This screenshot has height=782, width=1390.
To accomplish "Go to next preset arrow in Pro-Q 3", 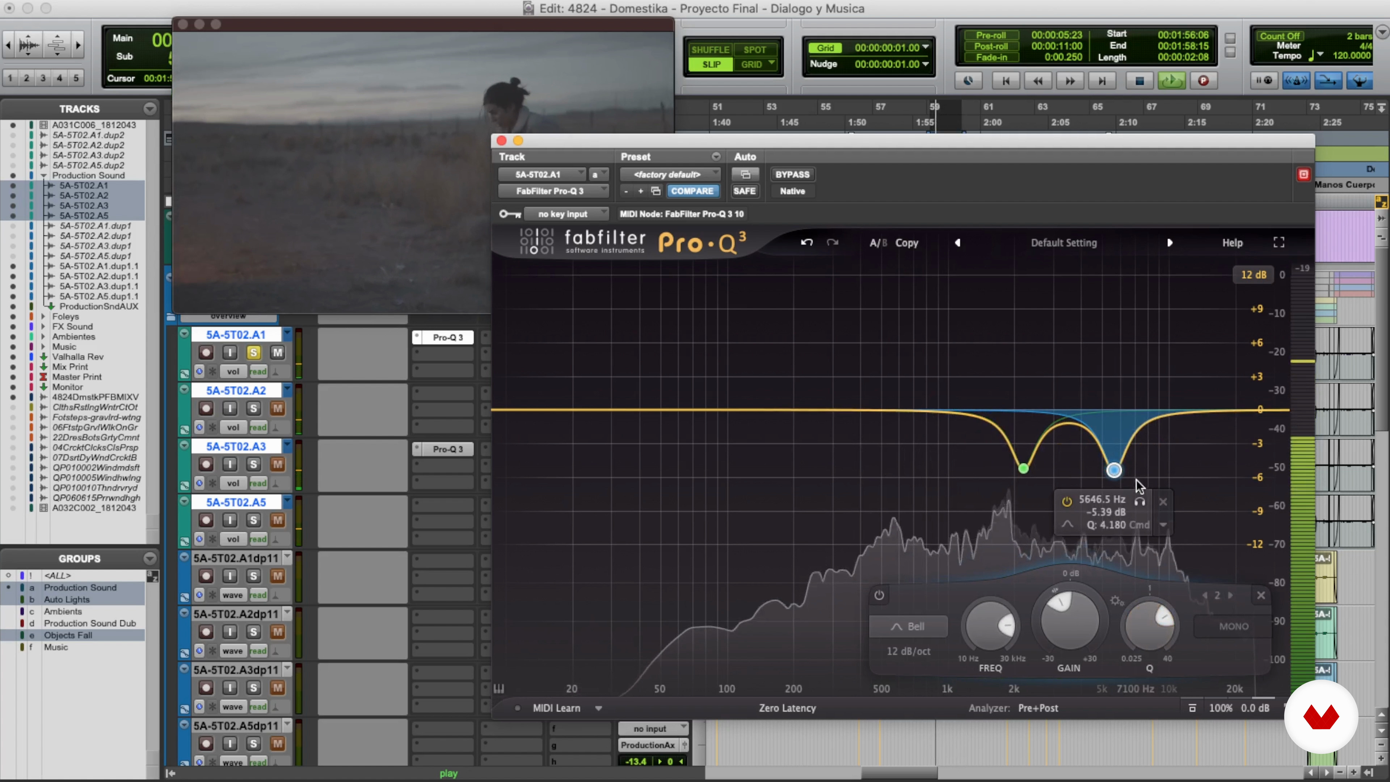I will point(1169,243).
